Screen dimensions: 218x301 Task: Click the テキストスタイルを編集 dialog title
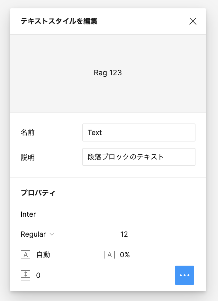[x=59, y=22]
